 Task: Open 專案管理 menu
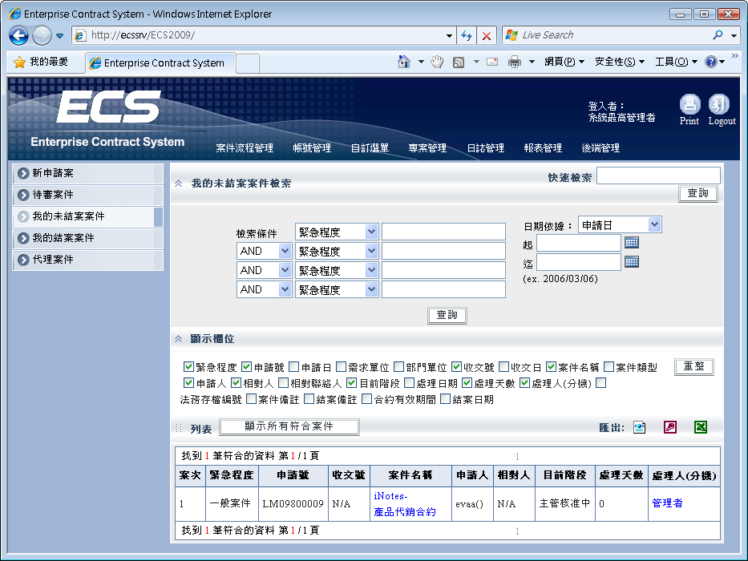click(427, 148)
